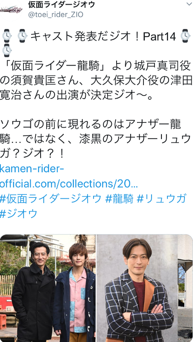Tap the 「仮面ライダー龍騎」 cast paragraph
193x342 pixels.
96,81
